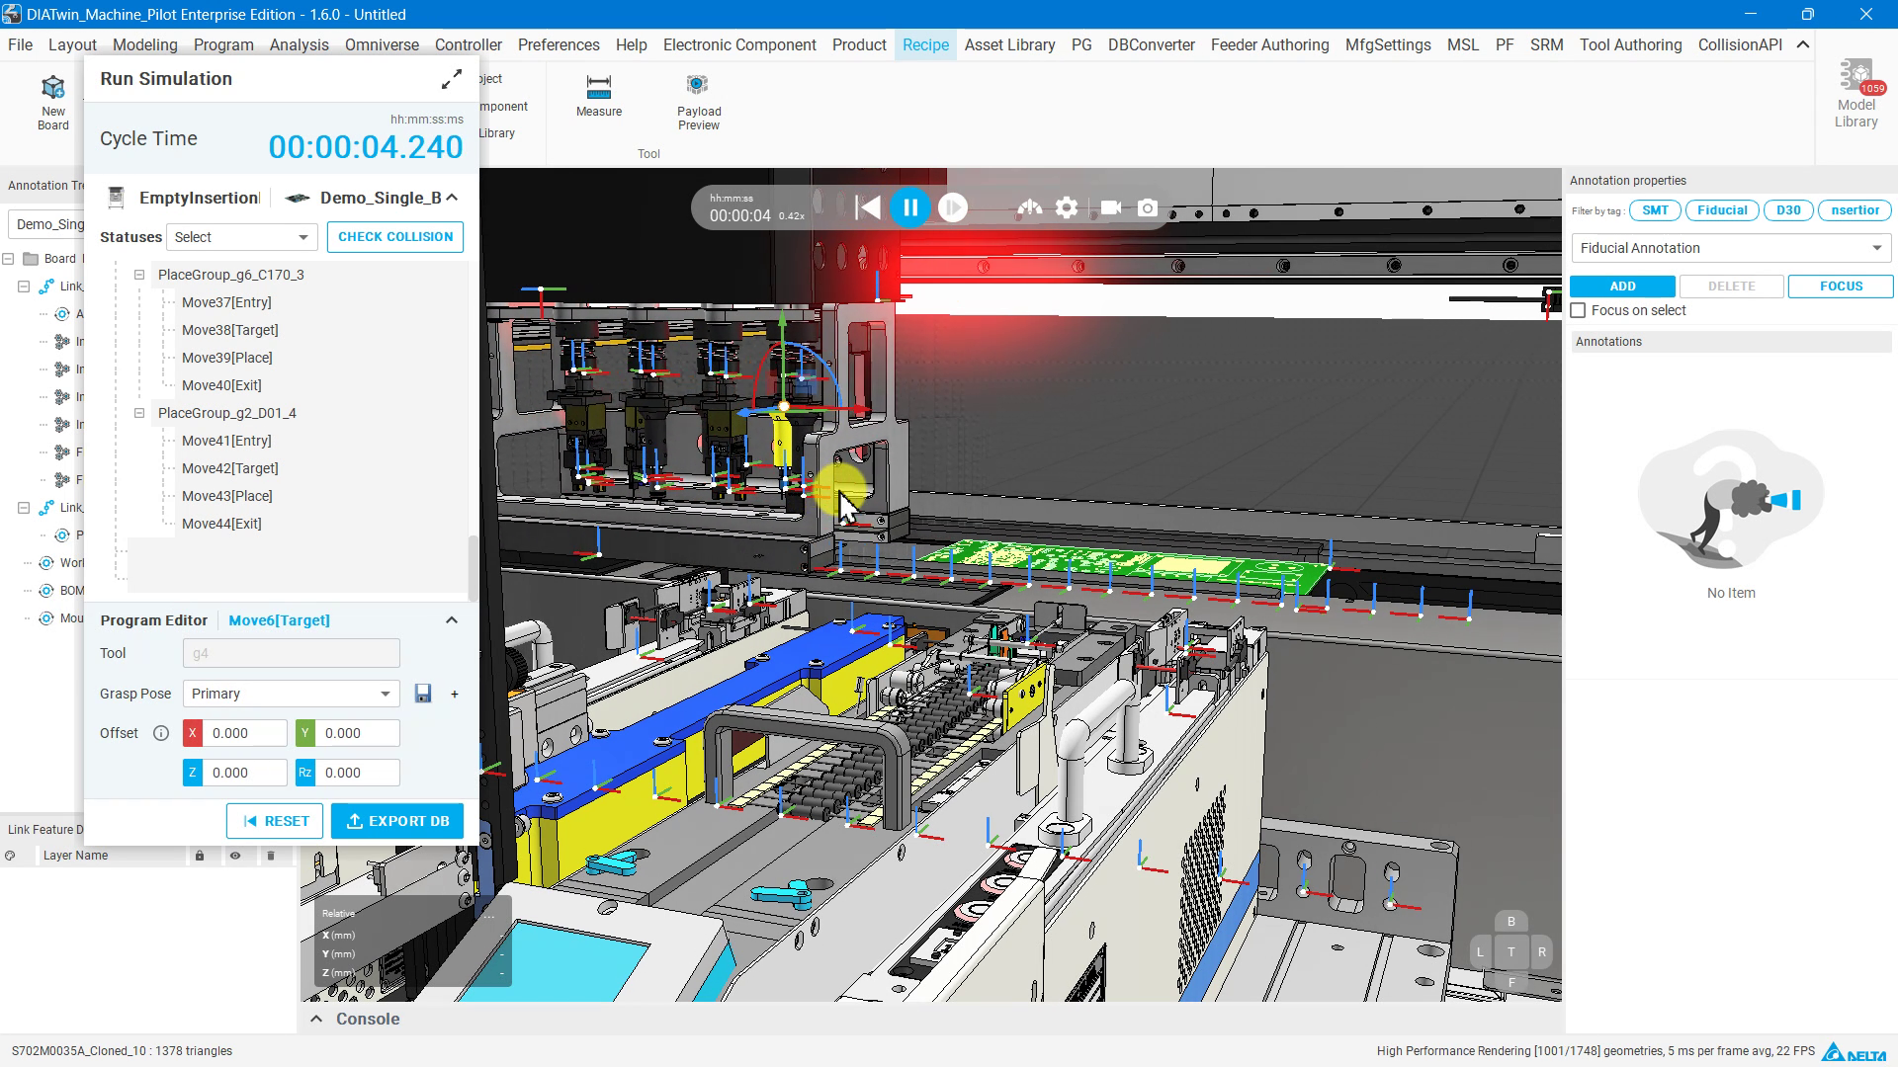Collapse PlaceGroup_g2_D01_4 tree node
The height and width of the screenshot is (1067, 1898).
coord(139,413)
